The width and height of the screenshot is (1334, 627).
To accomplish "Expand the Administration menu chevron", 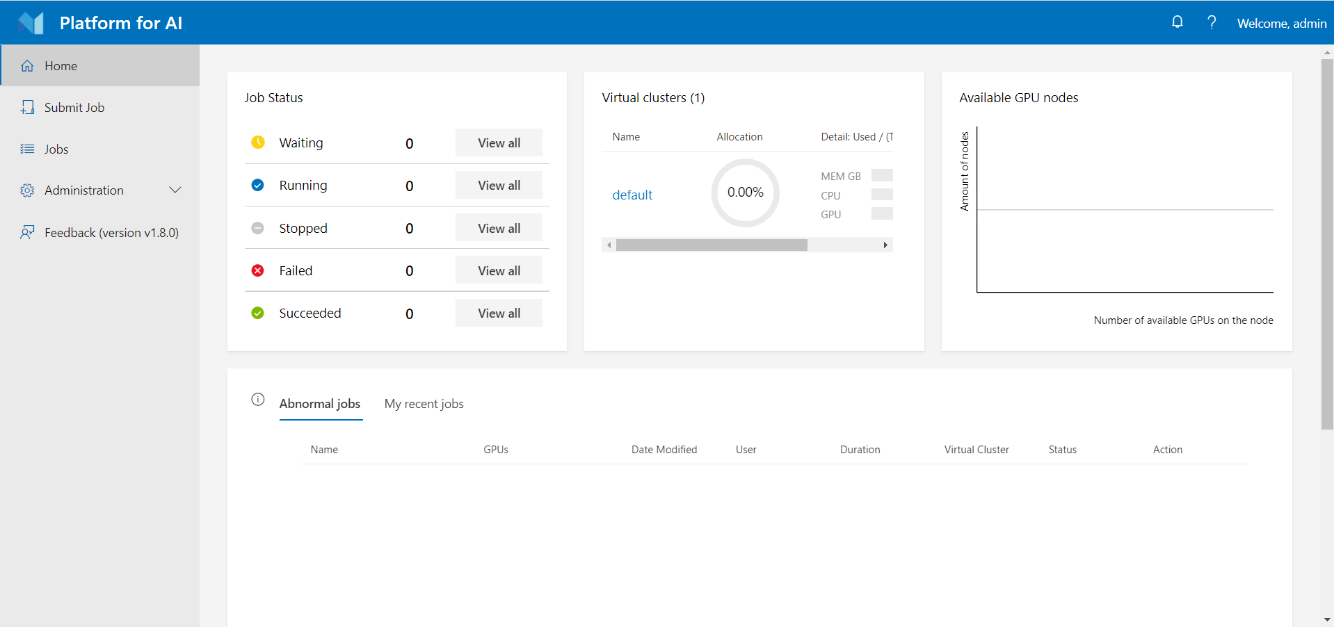I will coord(175,189).
